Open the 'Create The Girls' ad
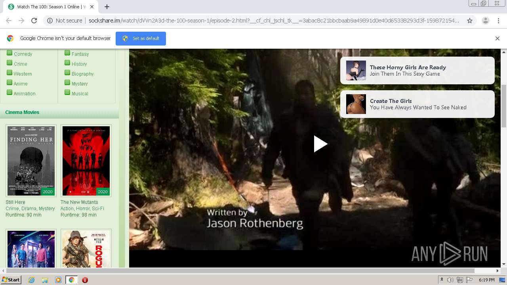This screenshot has width=507, height=285. (x=417, y=104)
